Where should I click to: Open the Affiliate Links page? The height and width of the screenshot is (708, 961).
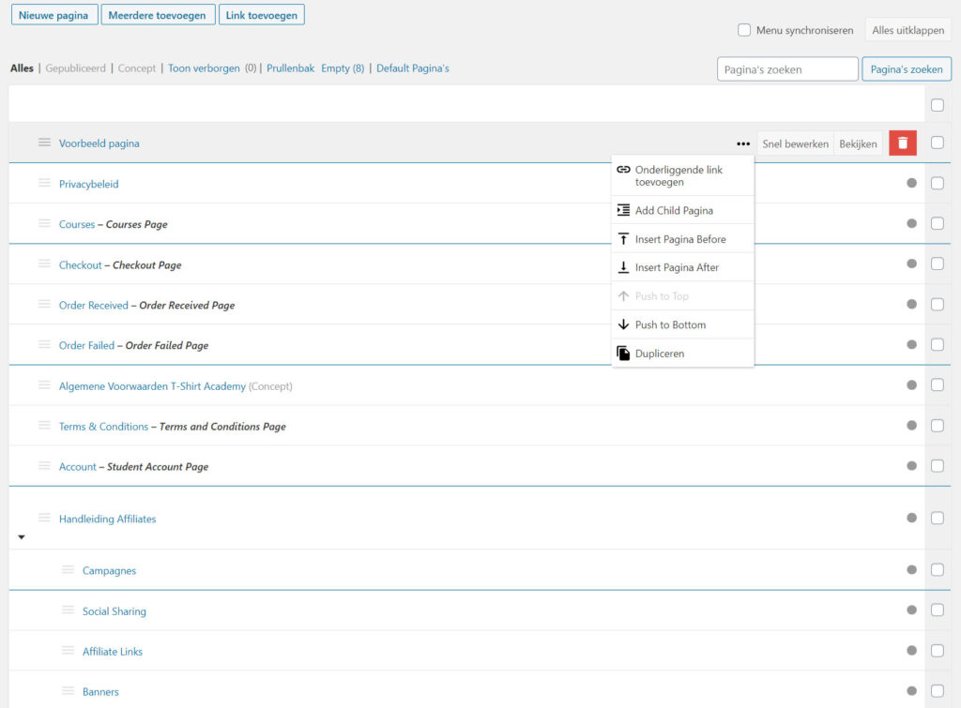(113, 652)
